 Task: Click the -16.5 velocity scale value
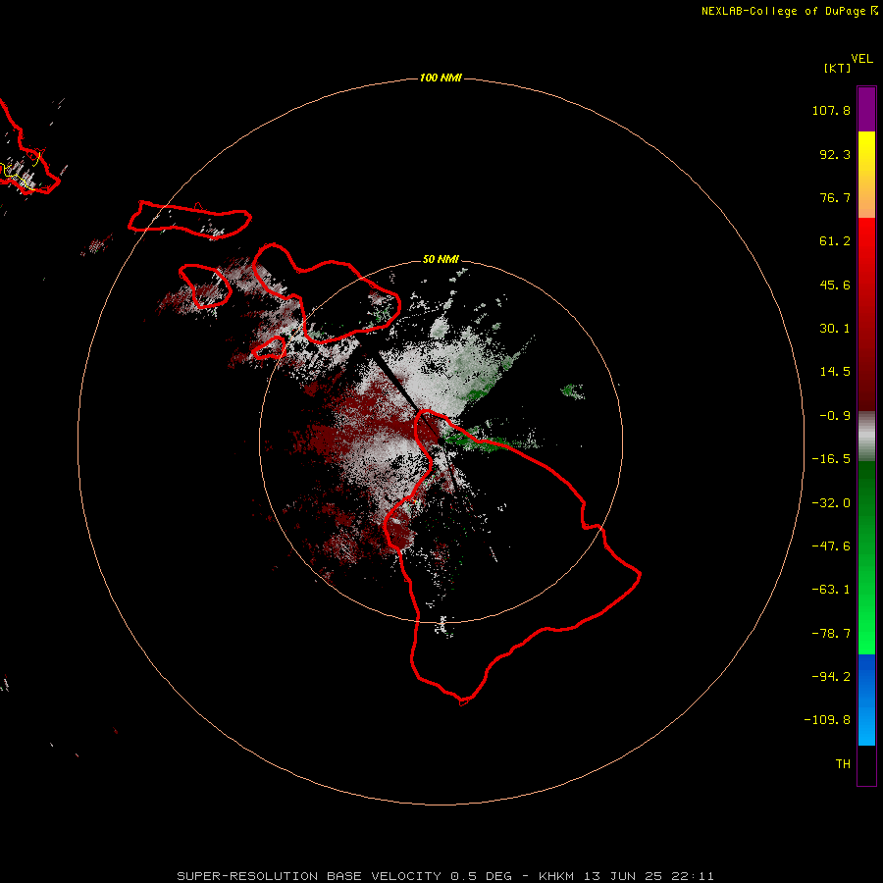tap(831, 459)
